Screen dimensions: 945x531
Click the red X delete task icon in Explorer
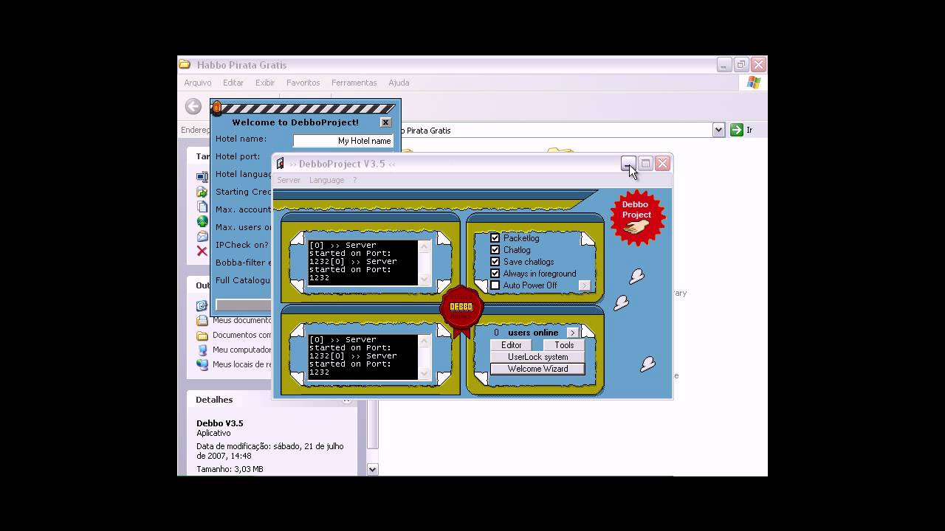coord(202,251)
